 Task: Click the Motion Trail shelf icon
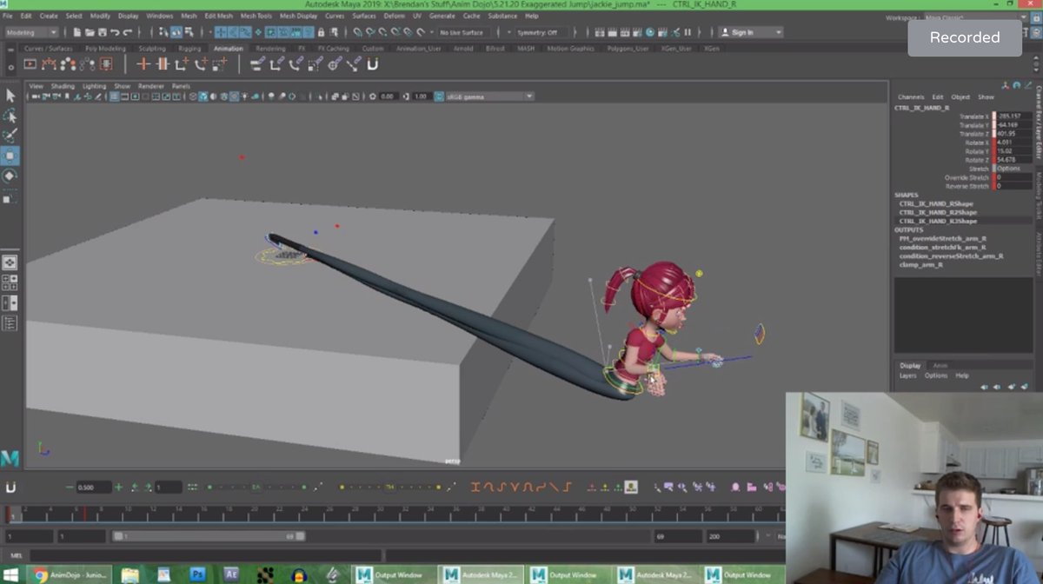click(50, 63)
